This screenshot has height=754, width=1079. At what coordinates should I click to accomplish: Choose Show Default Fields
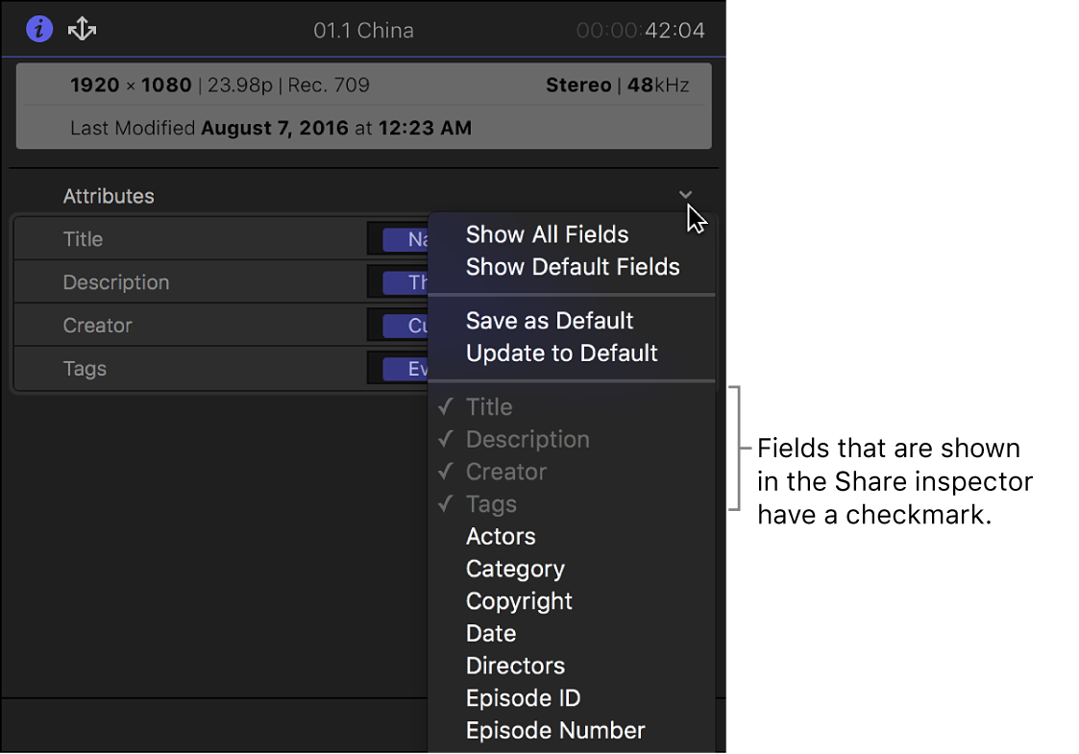coord(571,267)
